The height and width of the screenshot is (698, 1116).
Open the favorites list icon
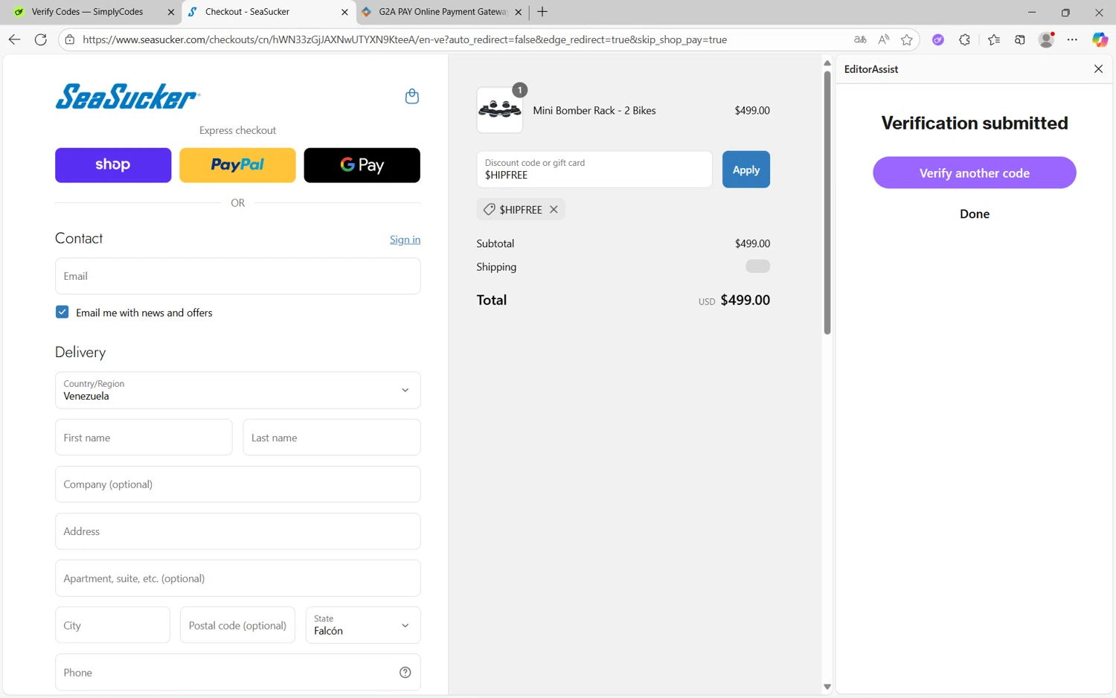tap(994, 39)
